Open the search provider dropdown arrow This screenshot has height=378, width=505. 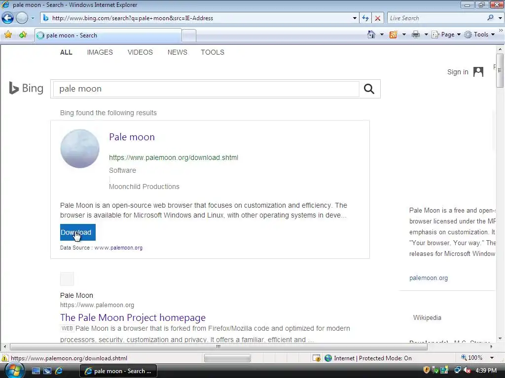click(500, 18)
